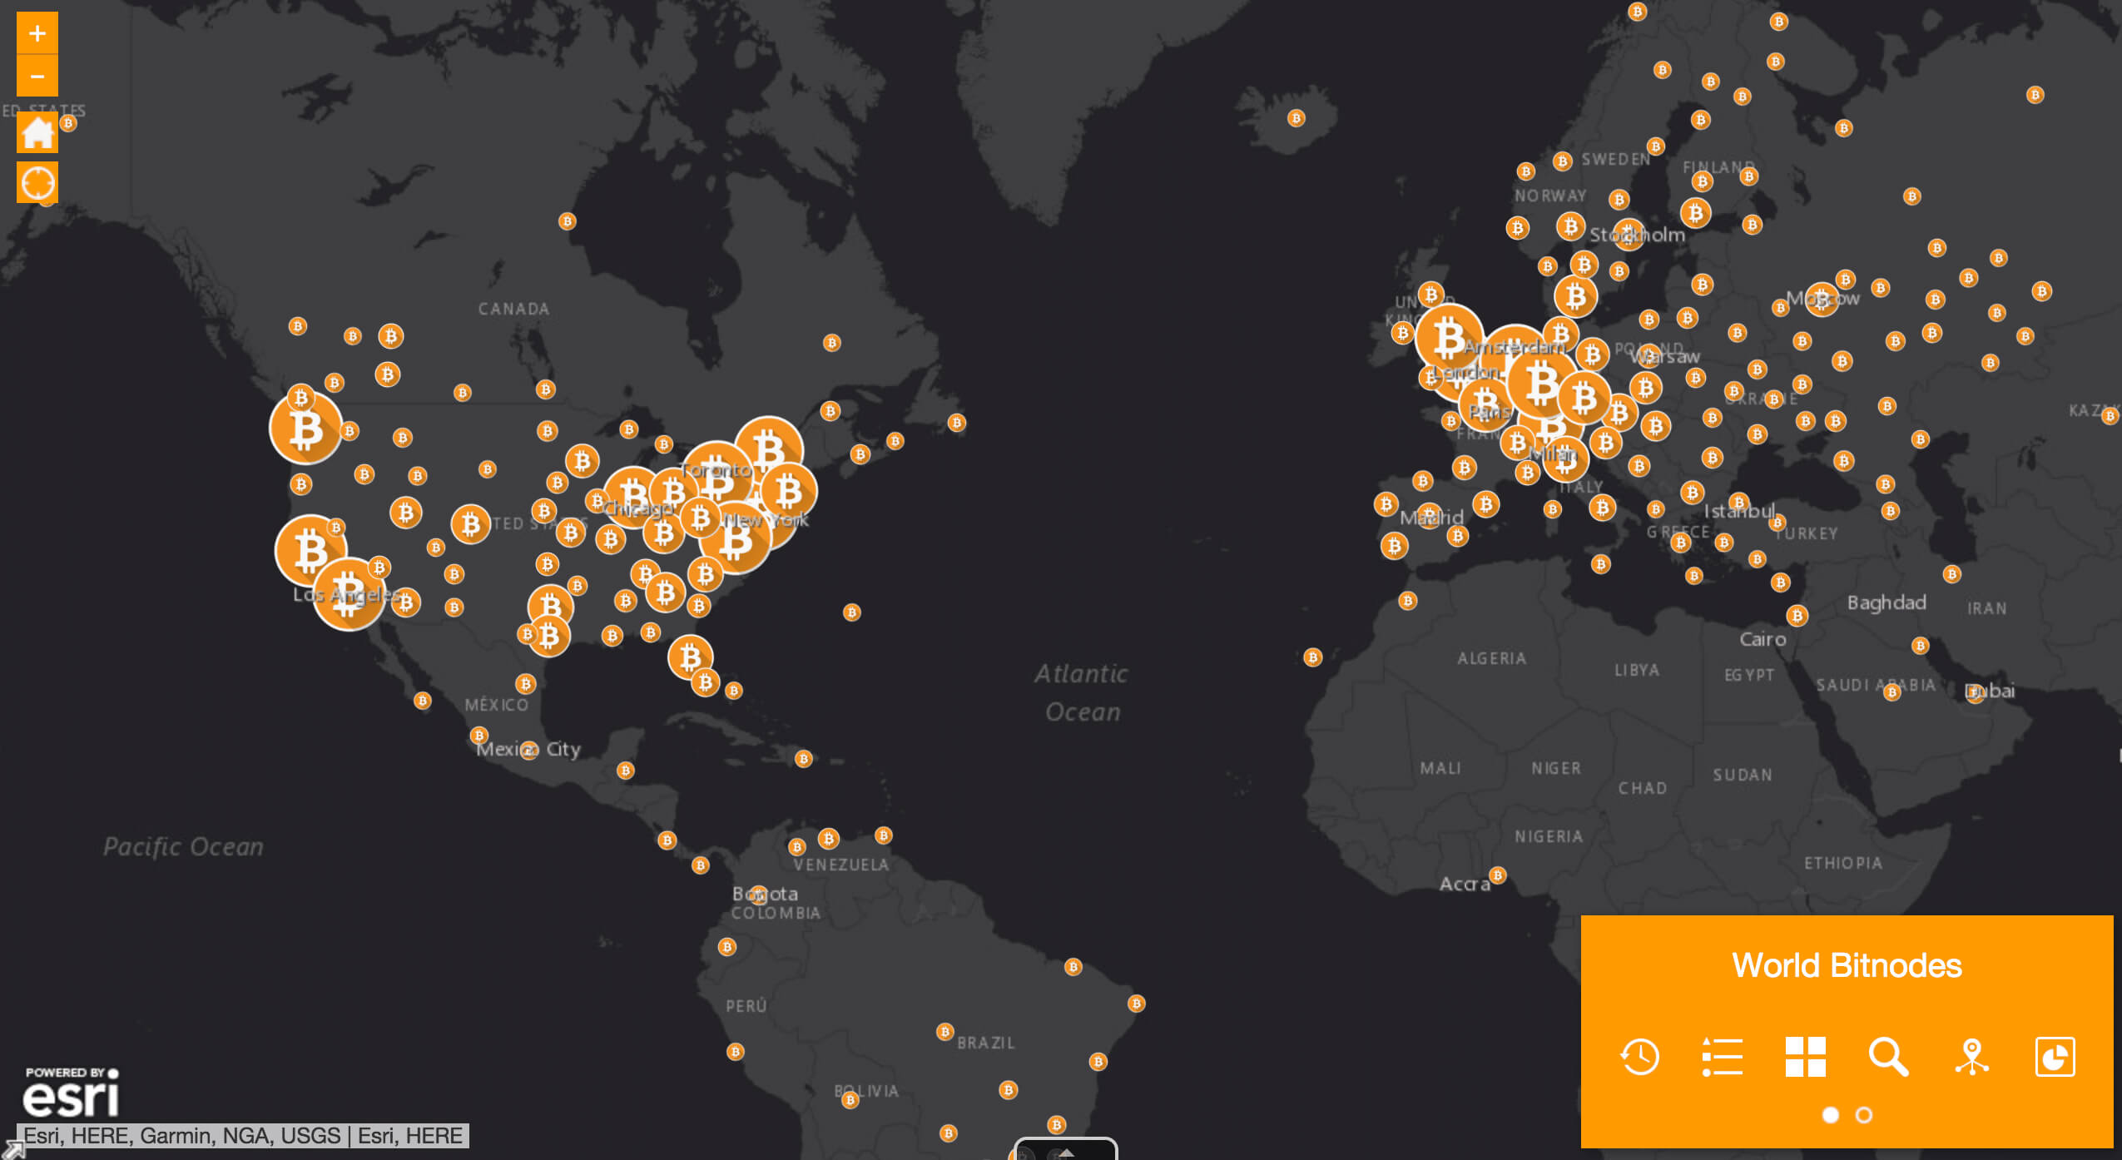Select the Bitcoin marker next to Accra
Image resolution: width=2122 pixels, height=1160 pixels.
(x=1498, y=875)
